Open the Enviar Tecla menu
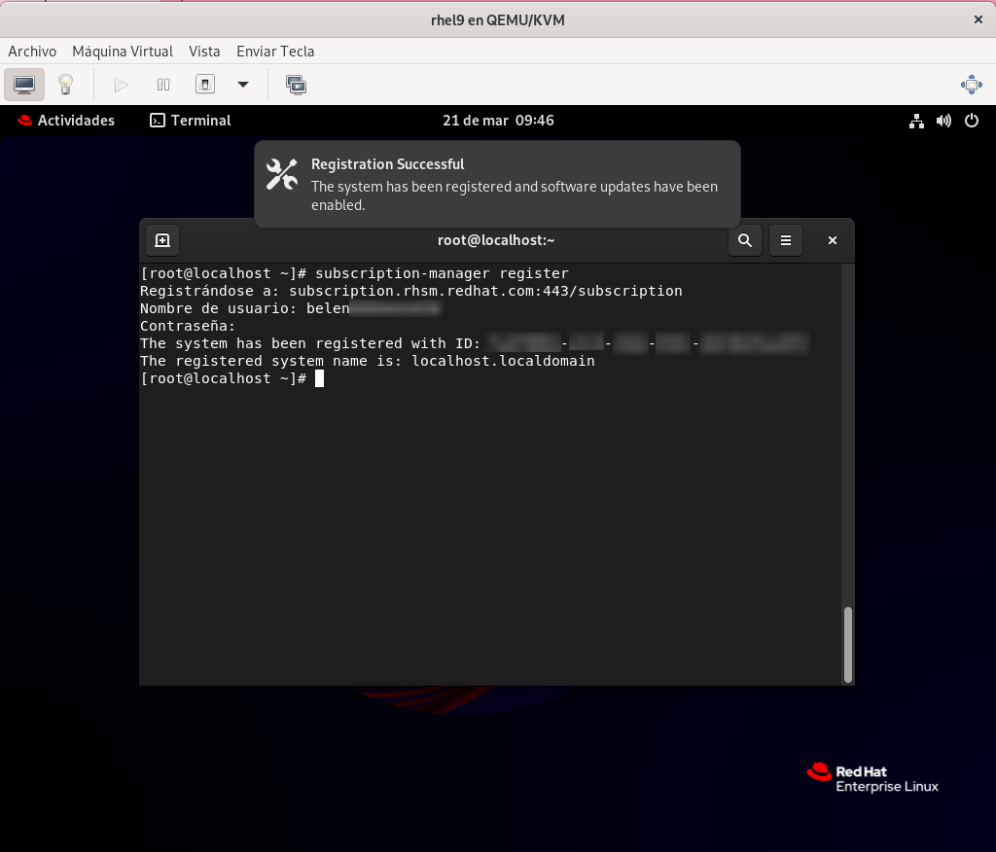This screenshot has height=852, width=996. click(275, 52)
